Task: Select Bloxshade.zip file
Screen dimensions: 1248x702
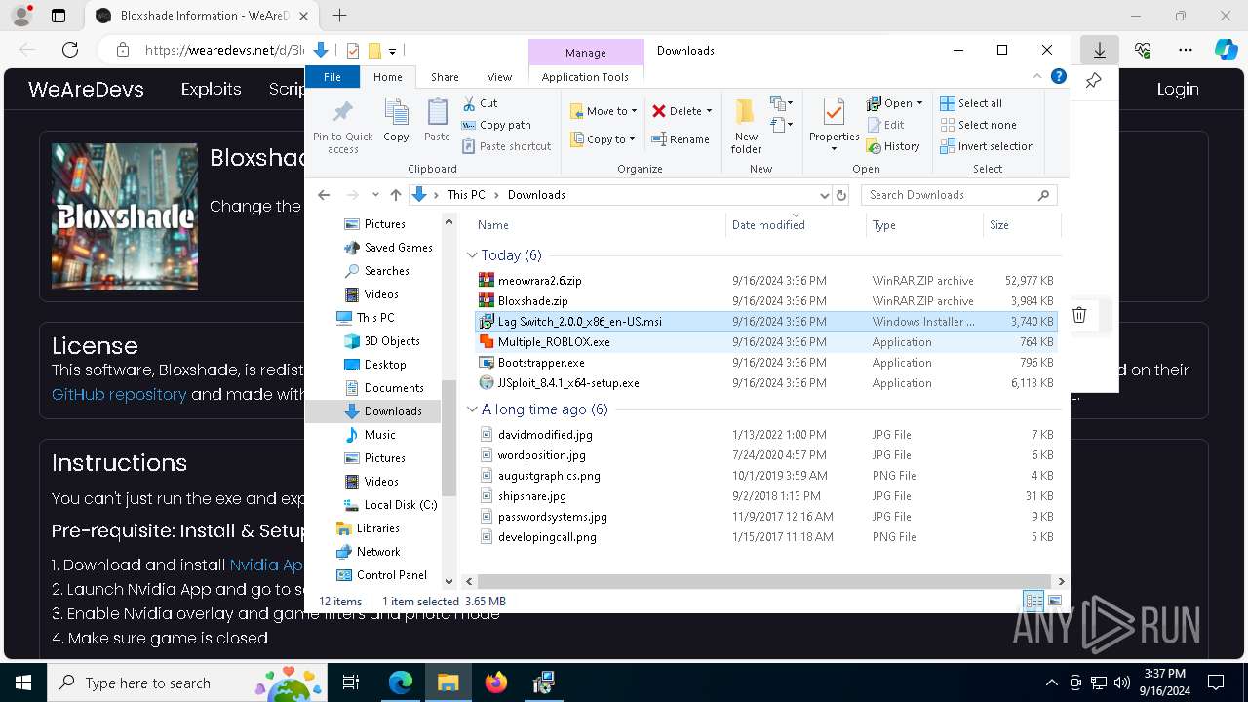Action: click(x=765, y=301)
